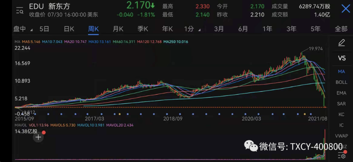Open the indicator settings gear icon

(x=342, y=155)
